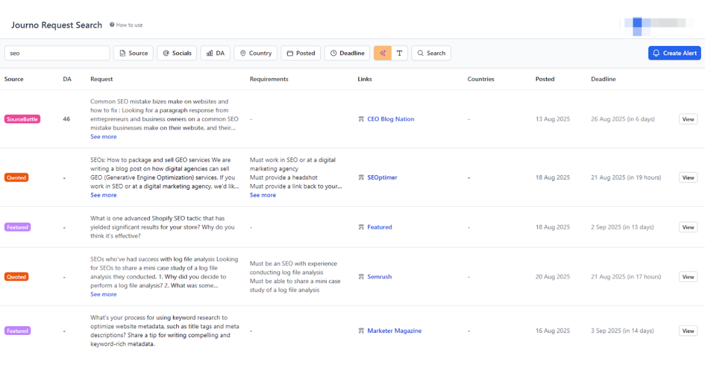View the SEOptimer request
The width and height of the screenshot is (705, 369).
pos(688,177)
